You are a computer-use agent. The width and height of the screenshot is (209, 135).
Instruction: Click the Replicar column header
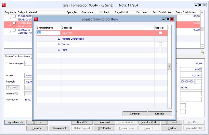[161, 28]
